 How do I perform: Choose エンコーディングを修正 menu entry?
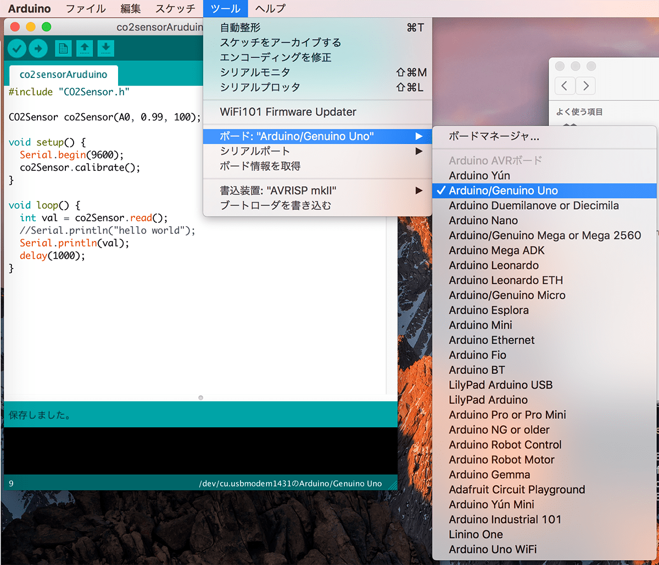pyautogui.click(x=317, y=57)
